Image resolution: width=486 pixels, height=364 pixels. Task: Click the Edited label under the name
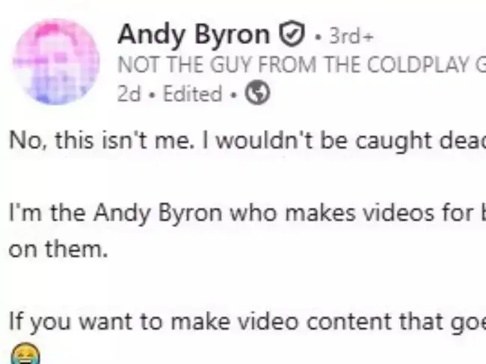[x=192, y=93]
